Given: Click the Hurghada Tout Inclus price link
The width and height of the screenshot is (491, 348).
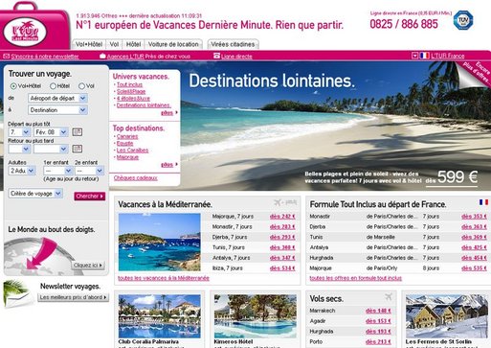Looking at the screenshot, I should coord(474,258).
